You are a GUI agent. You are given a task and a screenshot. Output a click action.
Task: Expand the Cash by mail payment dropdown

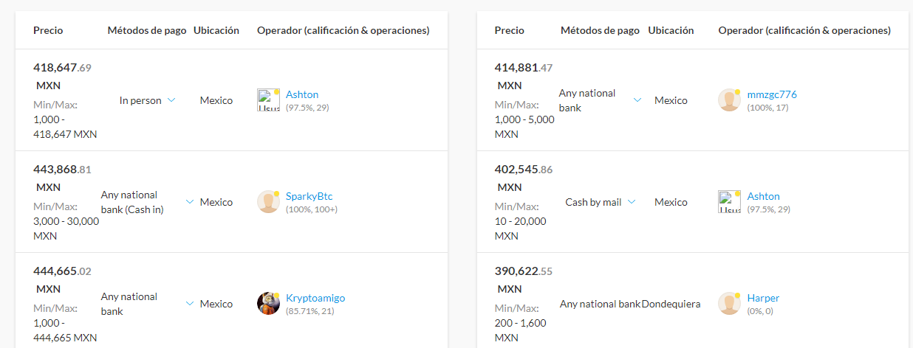pos(632,202)
